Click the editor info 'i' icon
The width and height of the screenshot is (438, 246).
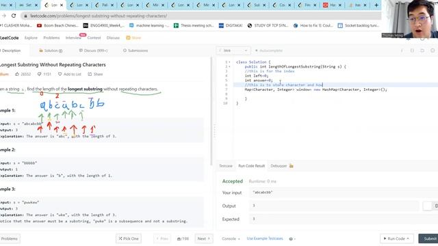coord(402,51)
